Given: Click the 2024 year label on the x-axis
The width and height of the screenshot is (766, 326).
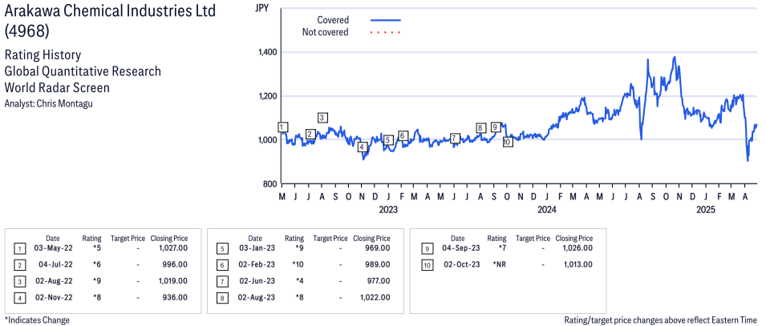Looking at the screenshot, I should pyautogui.click(x=547, y=210).
